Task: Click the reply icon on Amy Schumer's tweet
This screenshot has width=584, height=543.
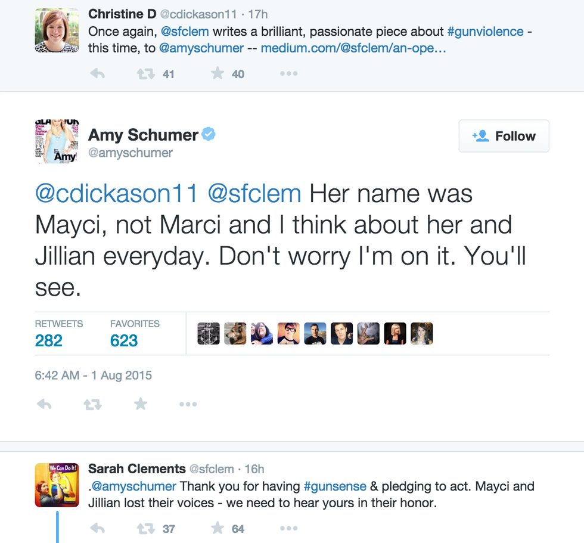Action: coord(44,404)
